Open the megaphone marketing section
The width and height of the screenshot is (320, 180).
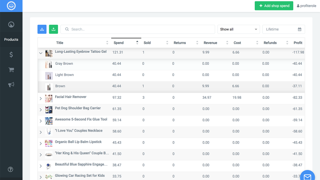(x=11, y=84)
